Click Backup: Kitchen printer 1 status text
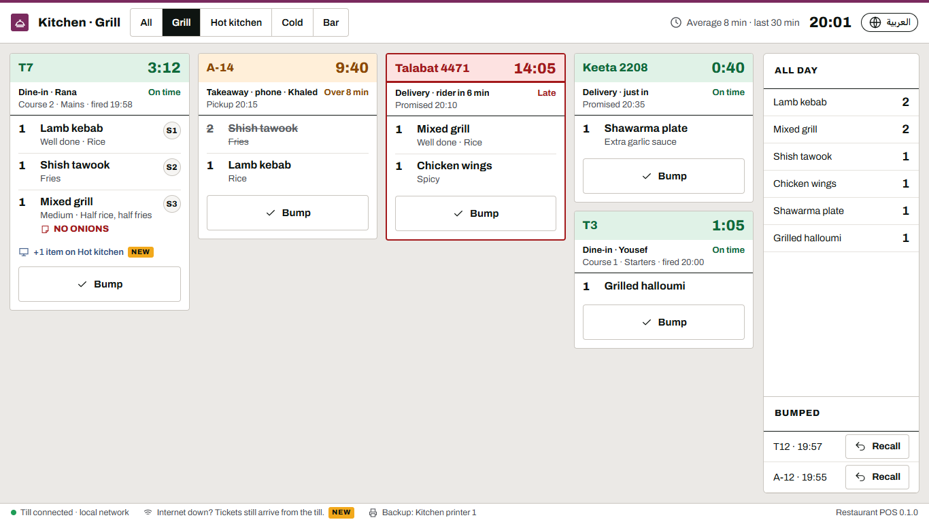 (x=429, y=512)
